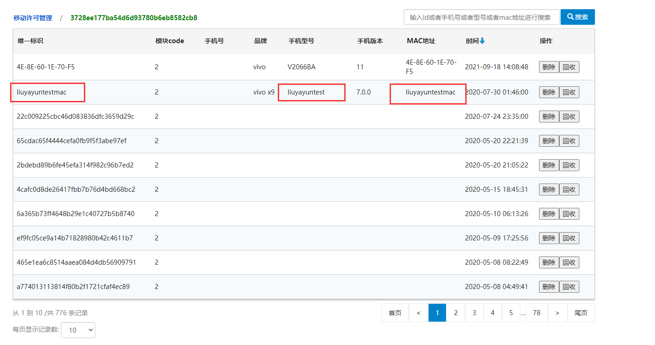Screen dimensions: 655x345
Task: Delete the record ending in 3659d29c
Action: 549,117
